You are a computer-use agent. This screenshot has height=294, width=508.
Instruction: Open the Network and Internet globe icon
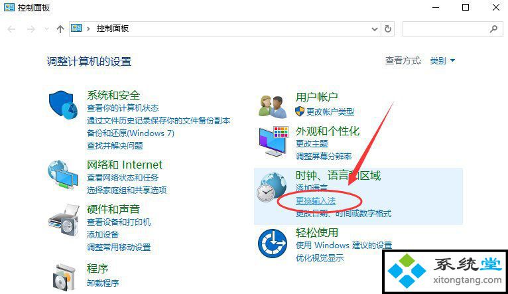[x=63, y=175]
